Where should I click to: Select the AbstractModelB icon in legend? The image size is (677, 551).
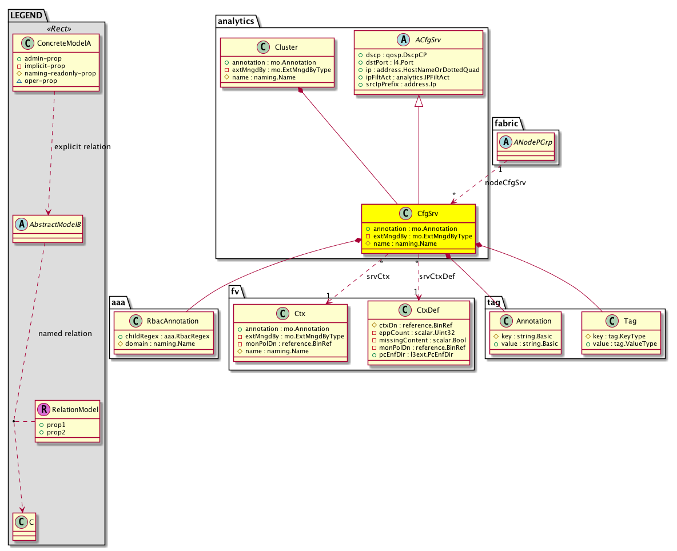coord(21,224)
